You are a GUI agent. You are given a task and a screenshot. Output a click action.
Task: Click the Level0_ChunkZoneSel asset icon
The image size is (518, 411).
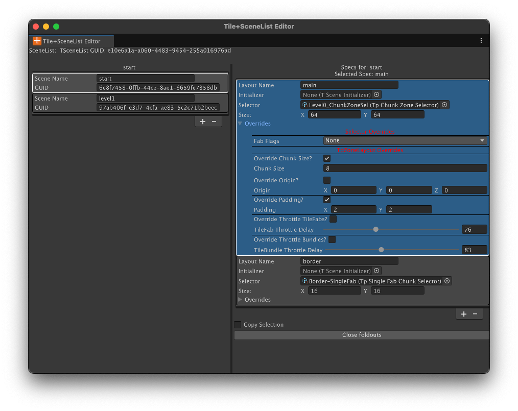tap(305, 105)
